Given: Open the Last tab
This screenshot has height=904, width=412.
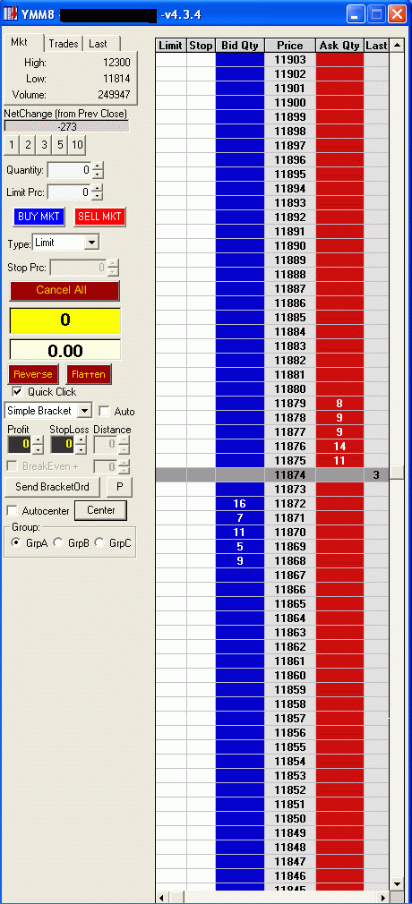Looking at the screenshot, I should click(x=99, y=44).
